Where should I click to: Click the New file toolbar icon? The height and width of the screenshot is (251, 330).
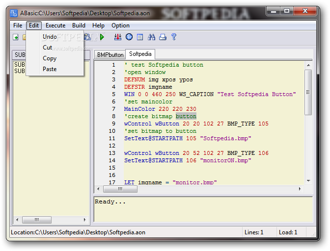click(x=16, y=37)
